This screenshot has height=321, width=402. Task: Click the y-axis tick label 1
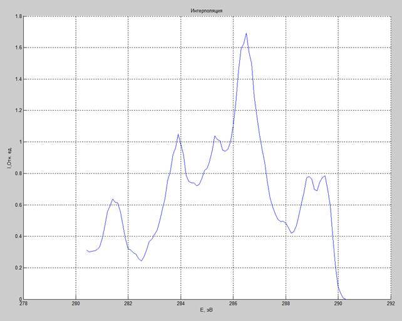21,142
